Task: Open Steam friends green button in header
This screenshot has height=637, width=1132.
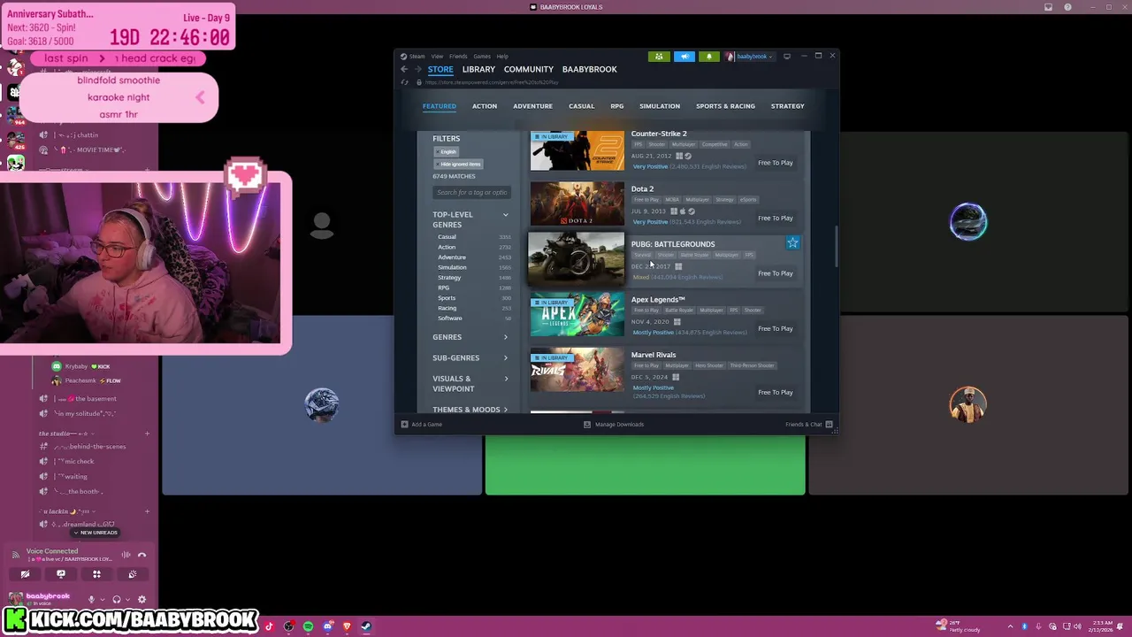Action: [x=658, y=57]
